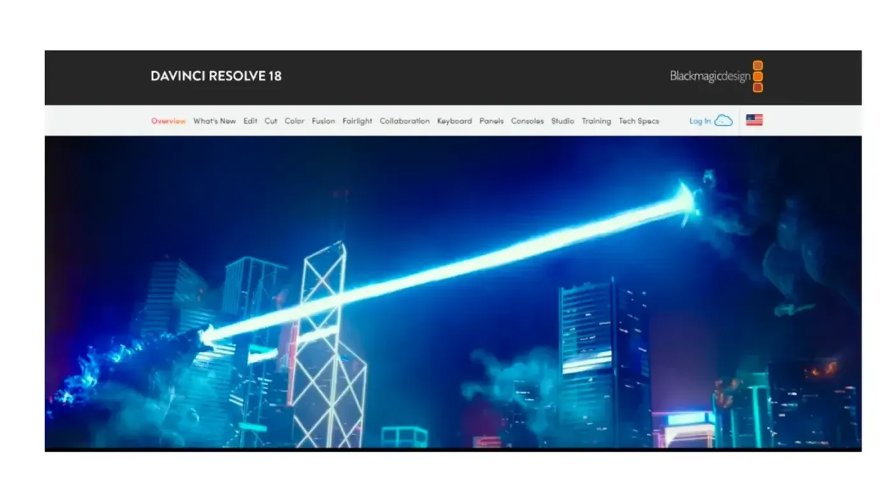Open the Keyboard page
Screen dimensions: 892x502
point(454,121)
